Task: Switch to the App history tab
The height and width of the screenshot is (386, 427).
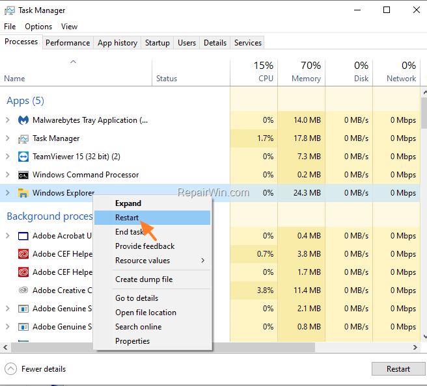Action: (x=117, y=43)
